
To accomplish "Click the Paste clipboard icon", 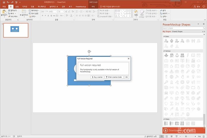I will point(4,12).
